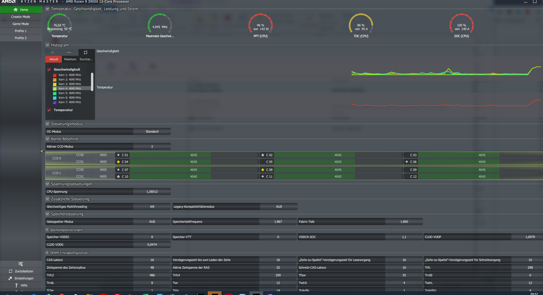Viewport: 543px width, 295px height.
Task: Click the dot indicator beside C 01
Action: 118,155
